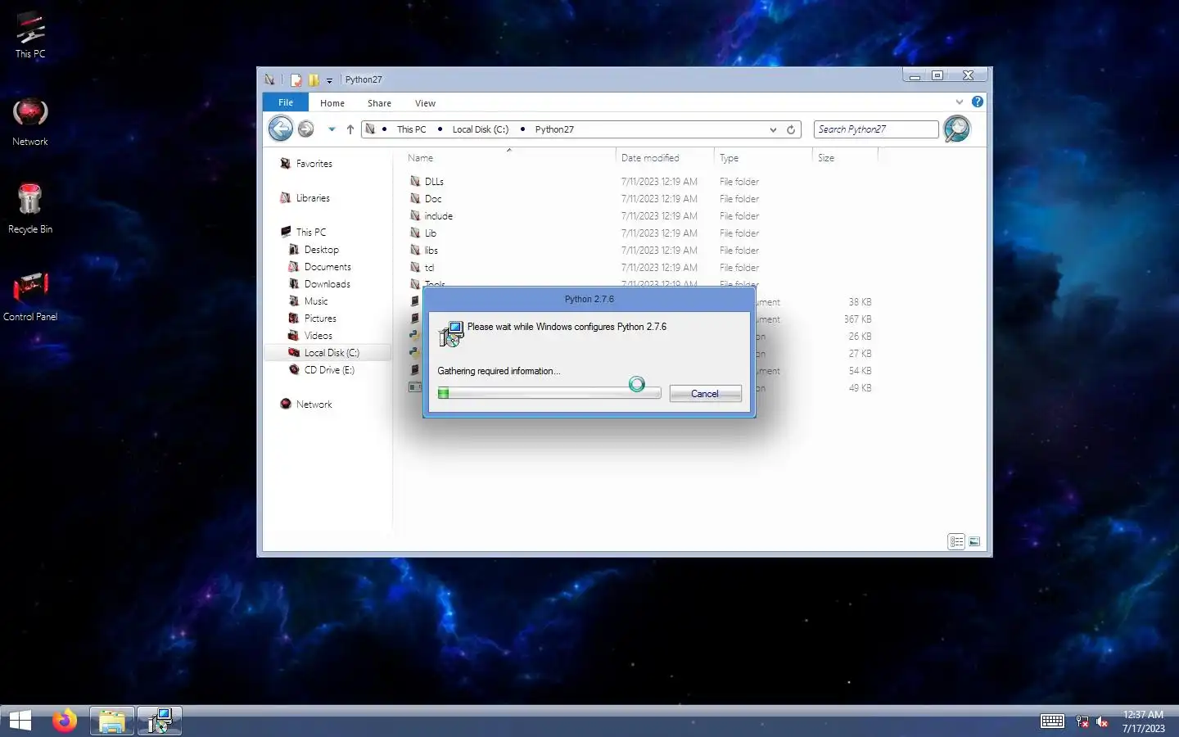Open Customize Quick Access Toolbar dropdown
The image size is (1179, 737).
pos(329,80)
